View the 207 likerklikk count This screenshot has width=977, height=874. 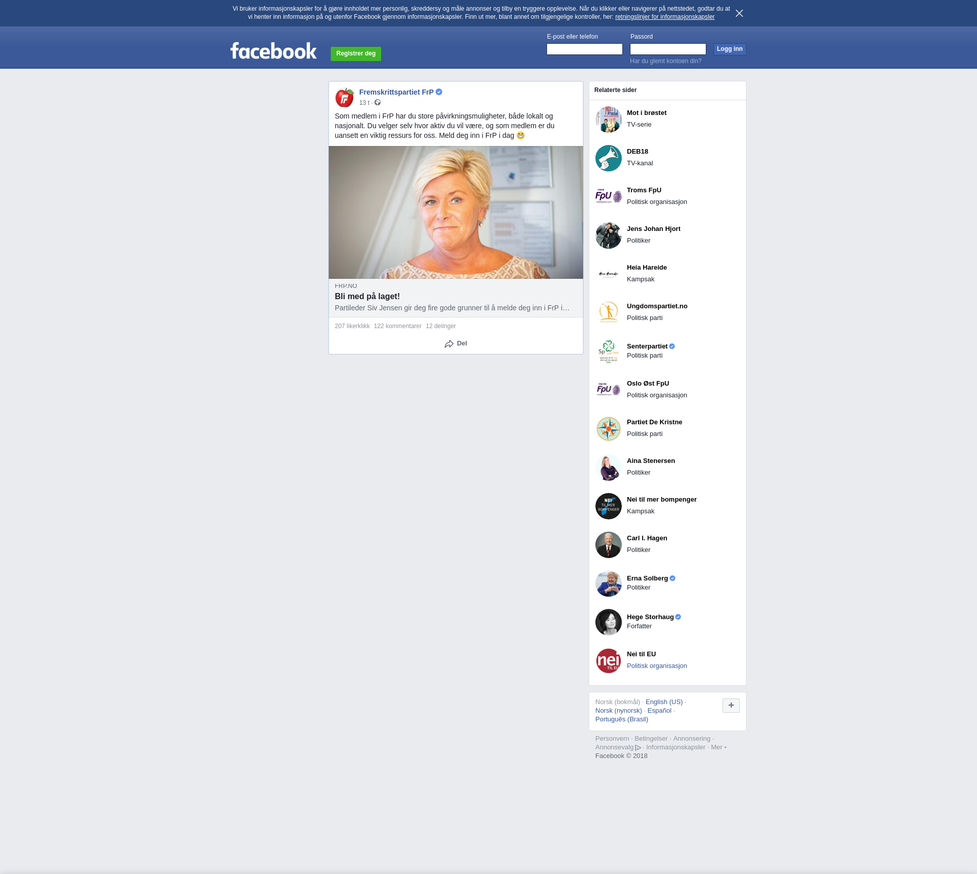[352, 326]
